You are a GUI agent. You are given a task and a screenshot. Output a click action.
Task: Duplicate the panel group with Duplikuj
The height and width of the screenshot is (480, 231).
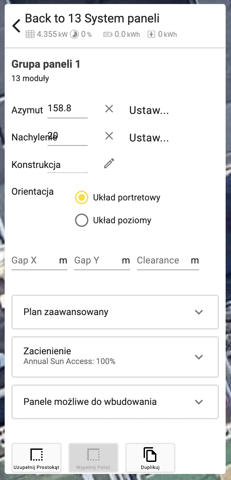150,458
